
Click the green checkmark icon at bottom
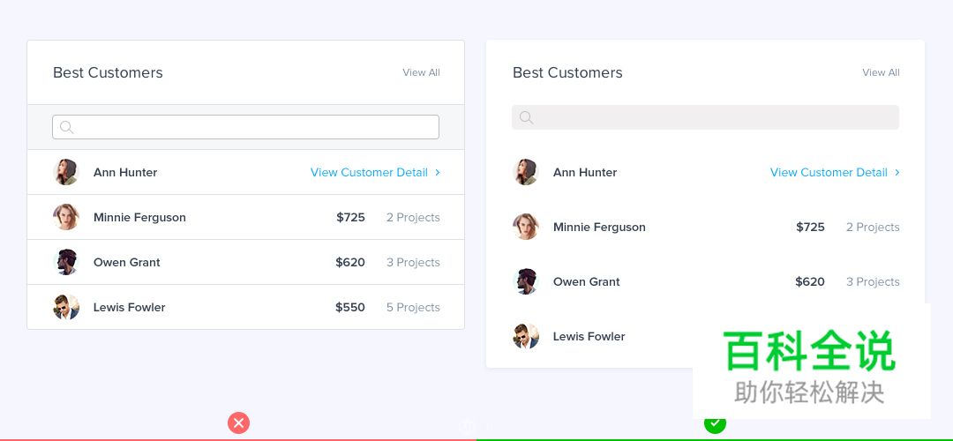coord(715,424)
